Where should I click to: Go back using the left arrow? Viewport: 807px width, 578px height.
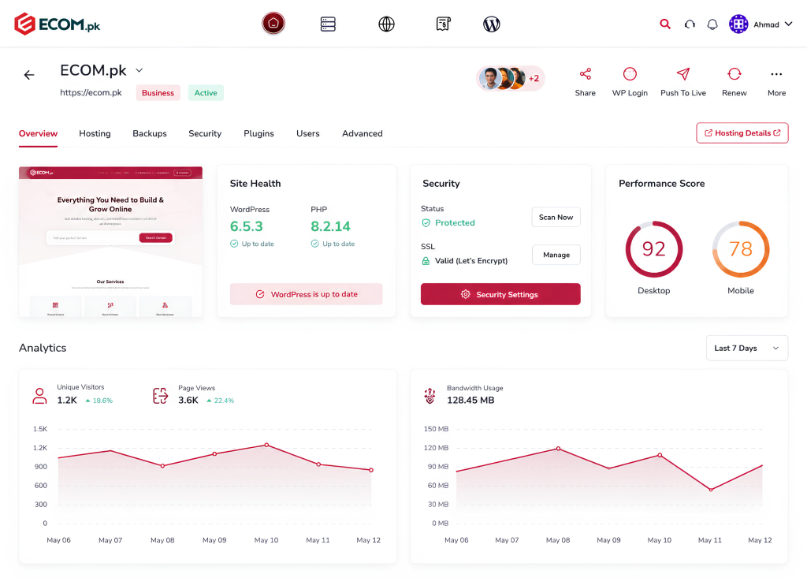point(29,75)
